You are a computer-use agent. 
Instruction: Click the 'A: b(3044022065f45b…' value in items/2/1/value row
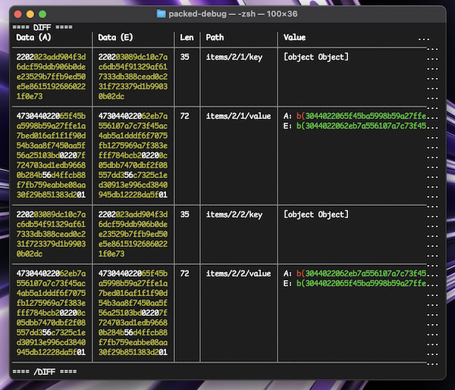click(x=361, y=116)
